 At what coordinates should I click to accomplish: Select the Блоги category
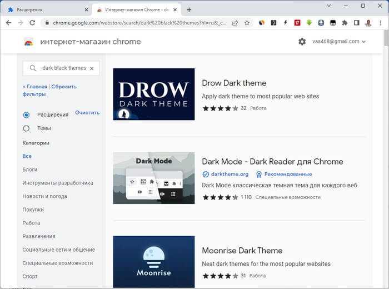coord(30,170)
